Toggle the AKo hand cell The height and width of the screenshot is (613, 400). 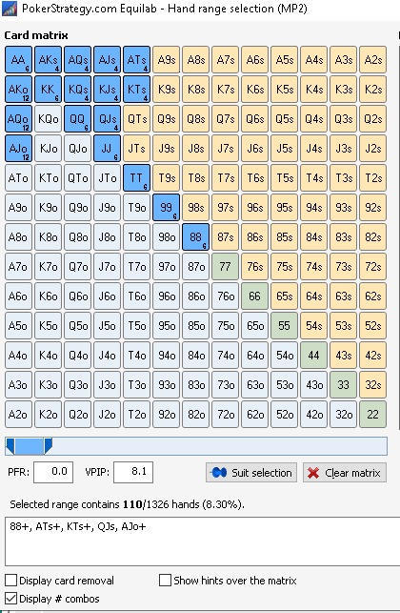(18, 89)
